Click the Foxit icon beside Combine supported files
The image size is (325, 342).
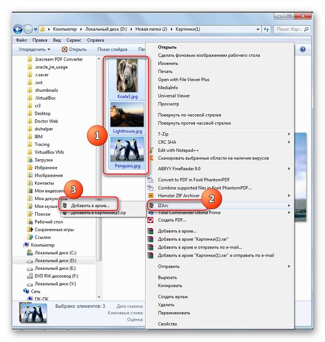150,187
